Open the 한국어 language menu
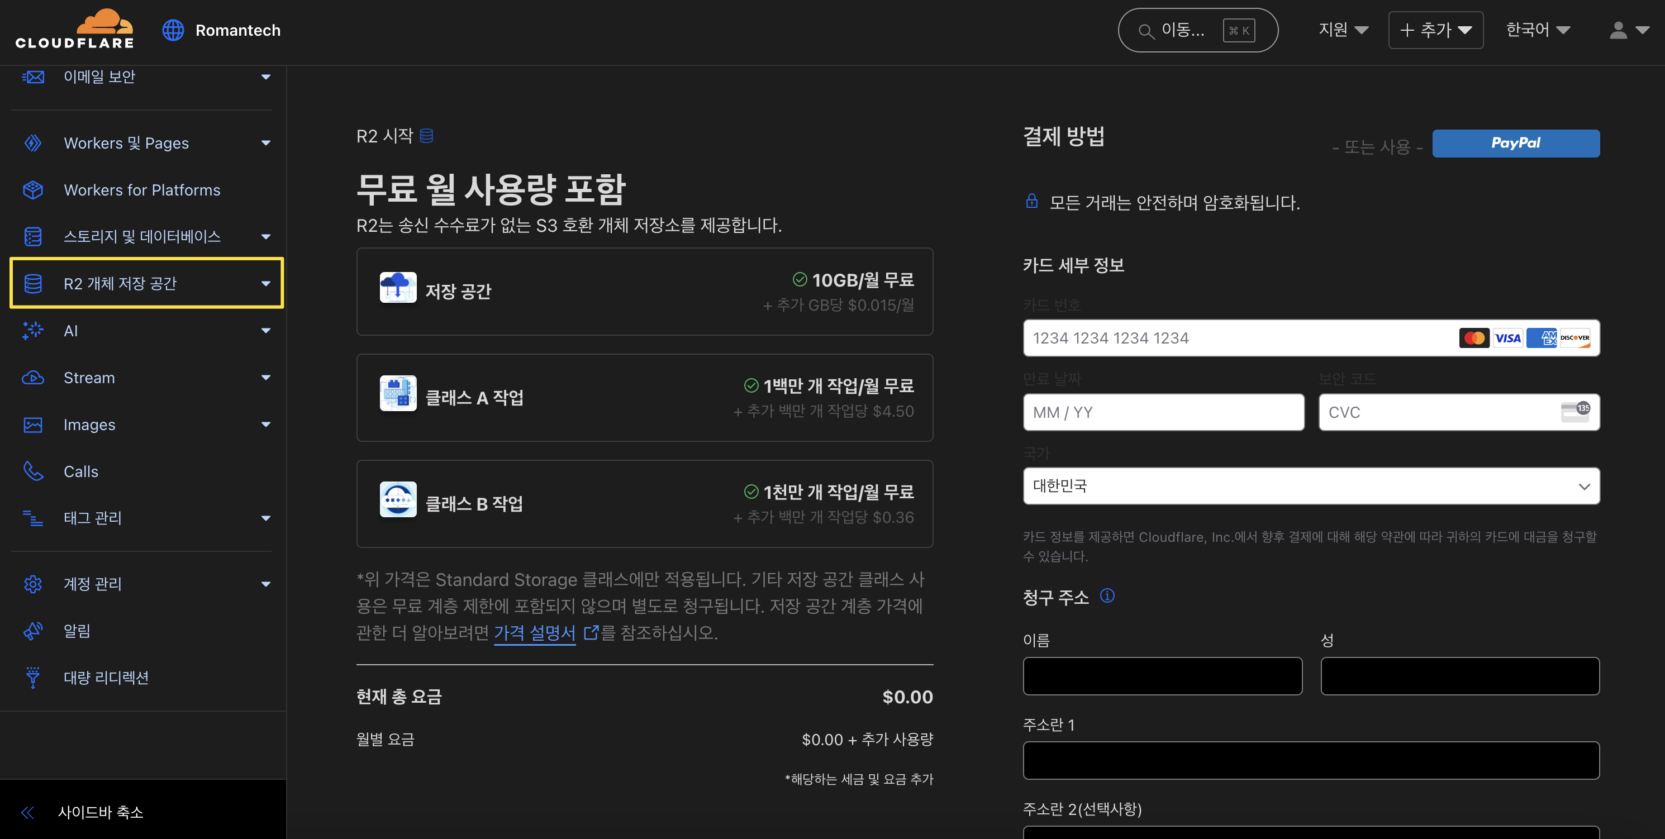This screenshot has height=839, width=1665. 1537,30
